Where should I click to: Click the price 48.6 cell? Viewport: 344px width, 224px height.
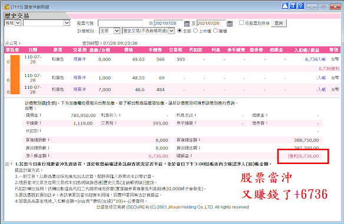(x=140, y=89)
